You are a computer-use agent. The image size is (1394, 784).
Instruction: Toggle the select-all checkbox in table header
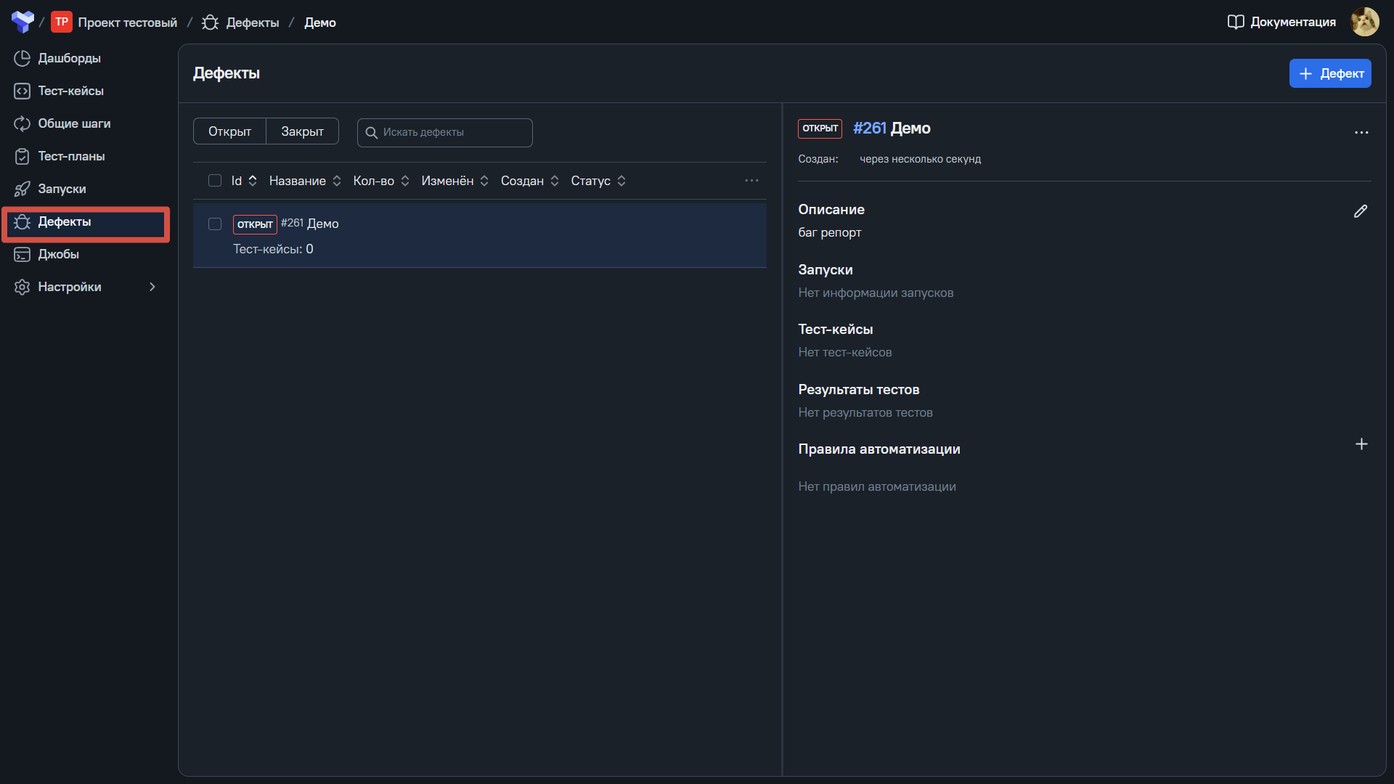pyautogui.click(x=215, y=181)
